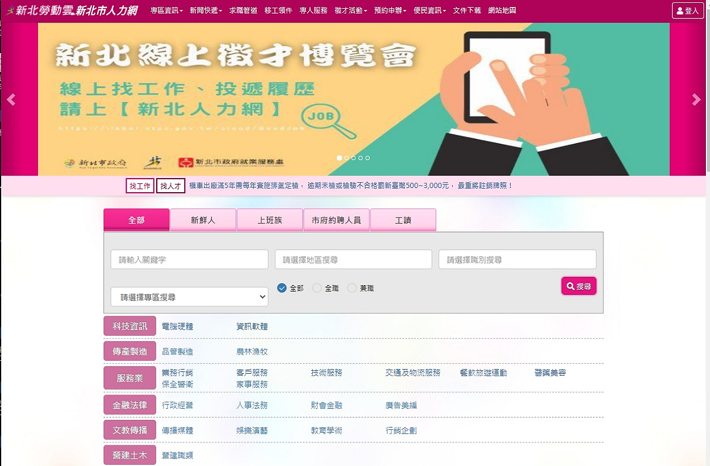The image size is (710, 466).
Task: Open the 醫藥美容 job link
Action: pyautogui.click(x=550, y=373)
